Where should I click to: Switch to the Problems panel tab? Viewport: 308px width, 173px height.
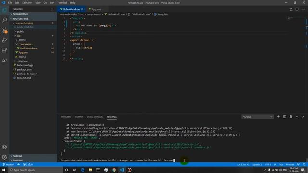(x=66, y=117)
